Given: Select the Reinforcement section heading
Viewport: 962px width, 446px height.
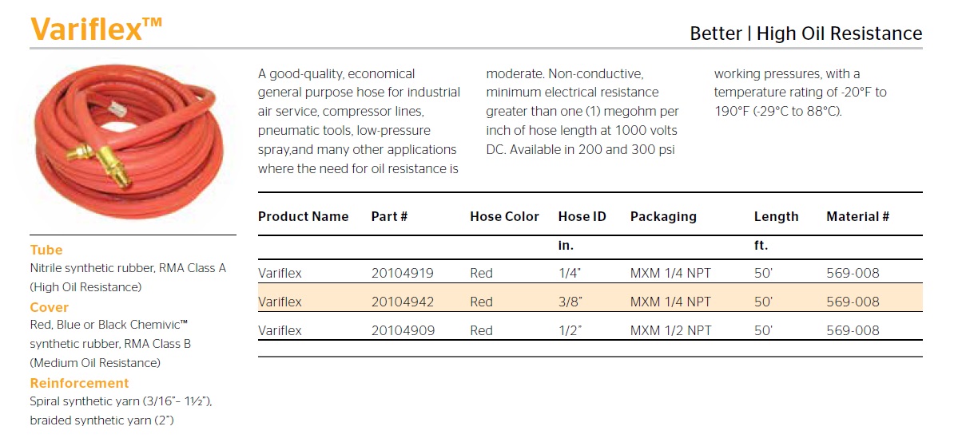Looking at the screenshot, I should [x=79, y=383].
